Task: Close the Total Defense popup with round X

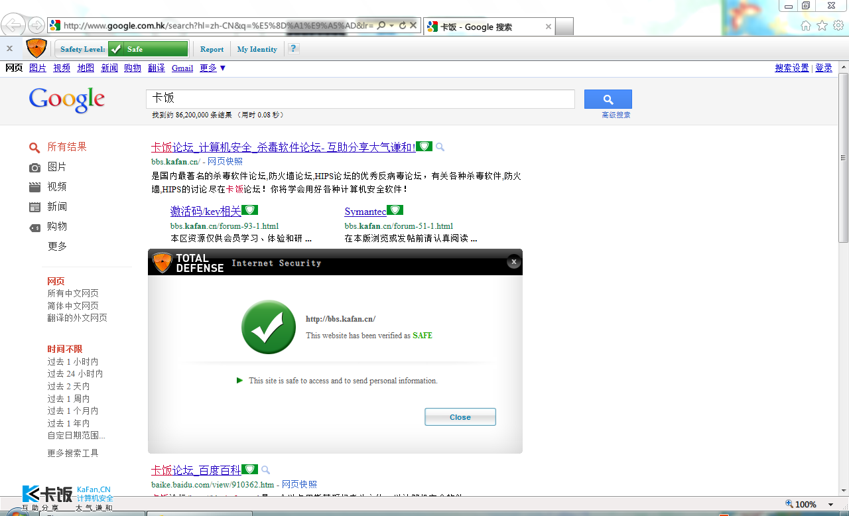Action: tap(514, 262)
